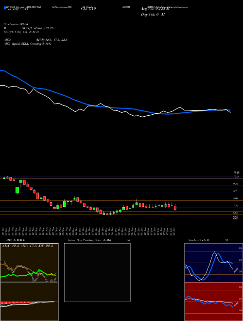Click the 10.04 price axis label
The width and height of the screenshot is (243, 321).
point(237,177)
